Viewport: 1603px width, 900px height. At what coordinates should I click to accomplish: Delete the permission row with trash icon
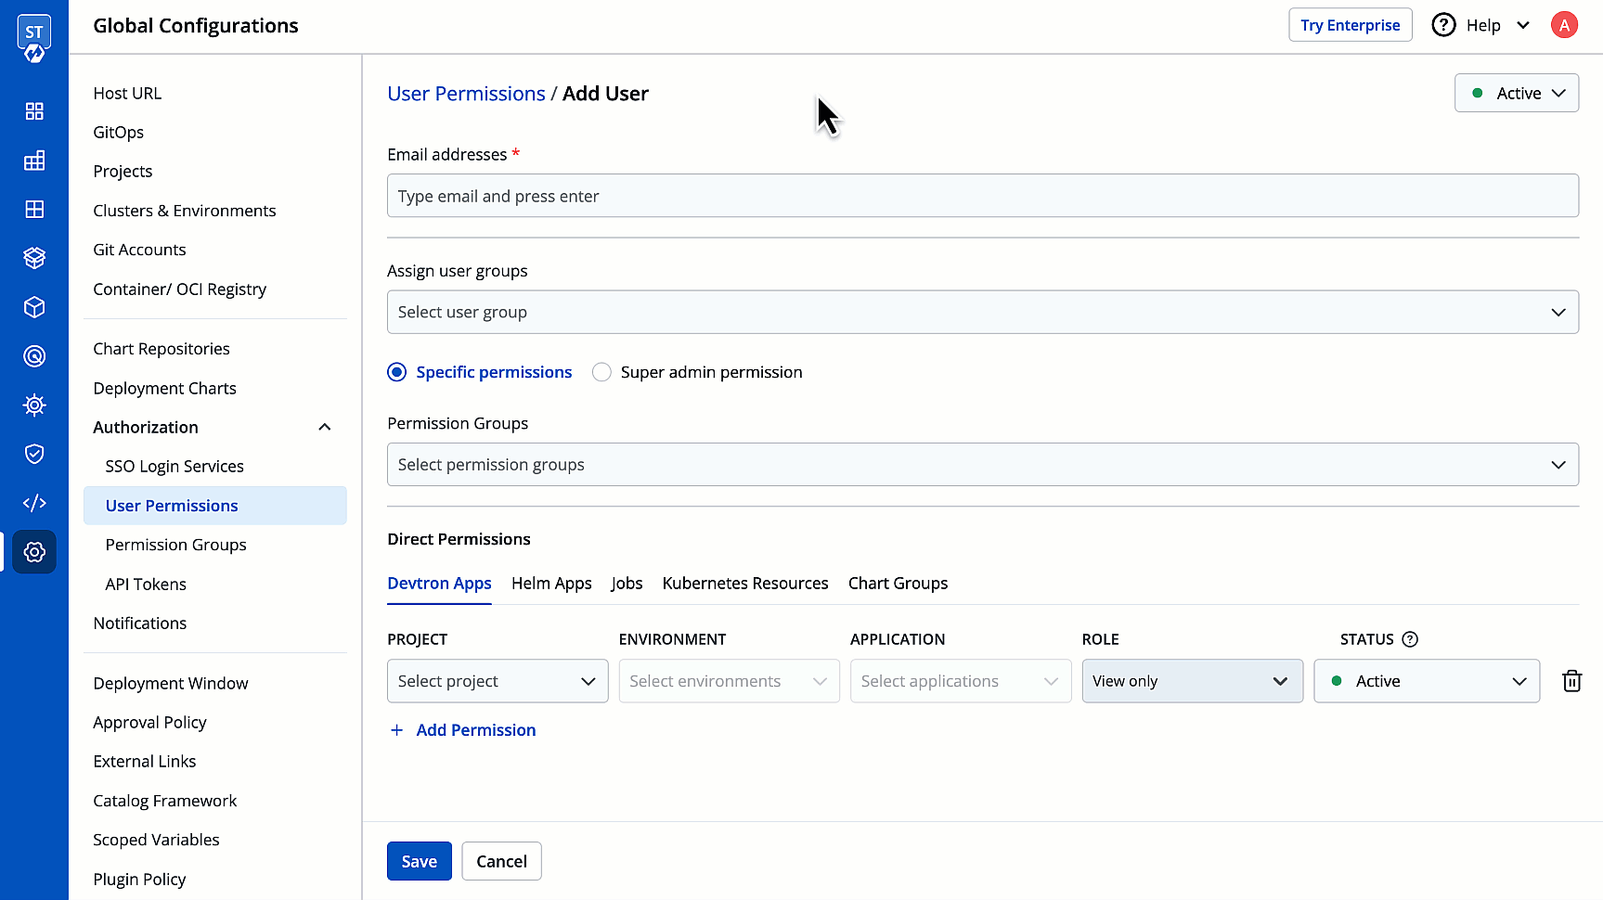coord(1571,681)
